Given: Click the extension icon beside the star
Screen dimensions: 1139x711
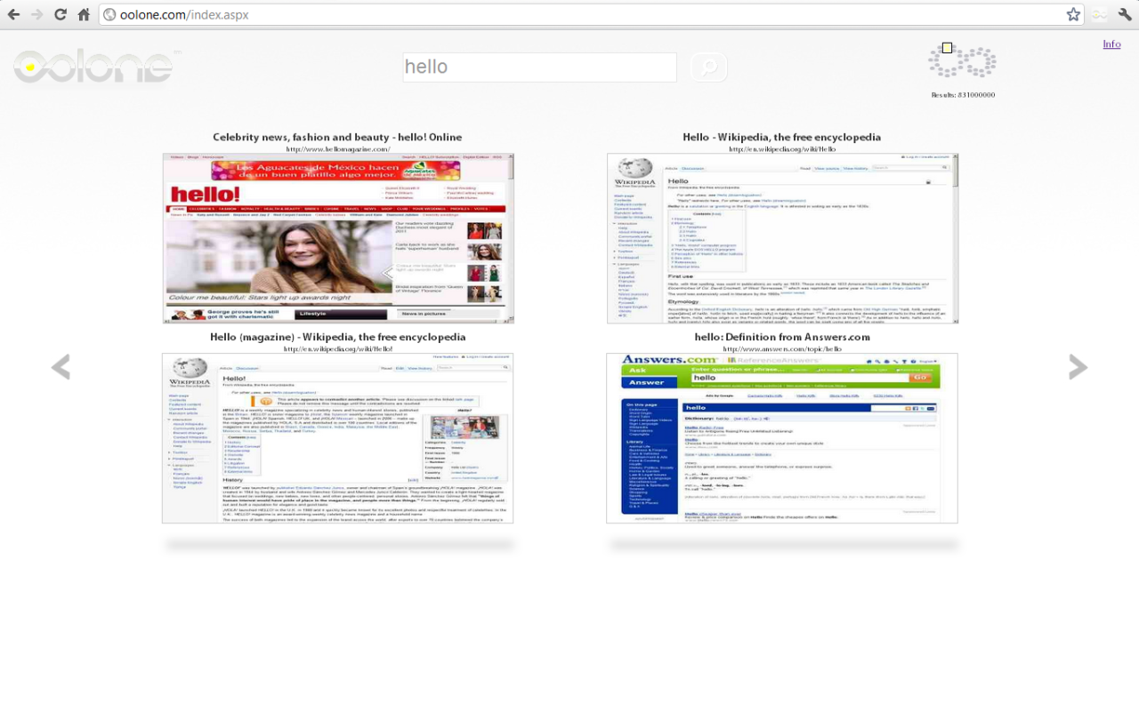Looking at the screenshot, I should pyautogui.click(x=1101, y=14).
